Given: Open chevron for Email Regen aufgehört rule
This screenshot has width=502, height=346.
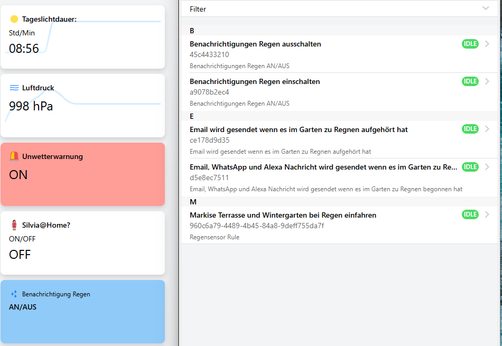Looking at the screenshot, I should [x=487, y=129].
